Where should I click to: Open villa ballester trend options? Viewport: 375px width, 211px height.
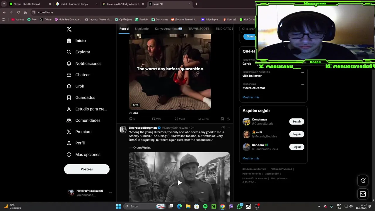coord(302,72)
